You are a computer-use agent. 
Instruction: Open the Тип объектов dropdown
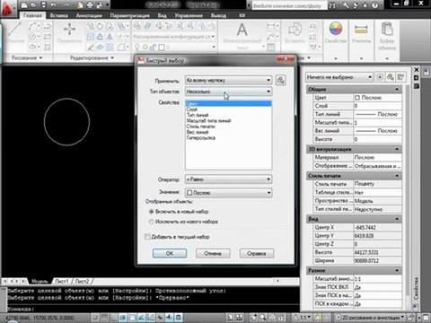pos(228,92)
